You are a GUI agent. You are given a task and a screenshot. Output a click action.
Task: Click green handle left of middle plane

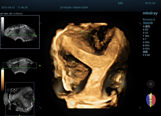tap(3, 69)
